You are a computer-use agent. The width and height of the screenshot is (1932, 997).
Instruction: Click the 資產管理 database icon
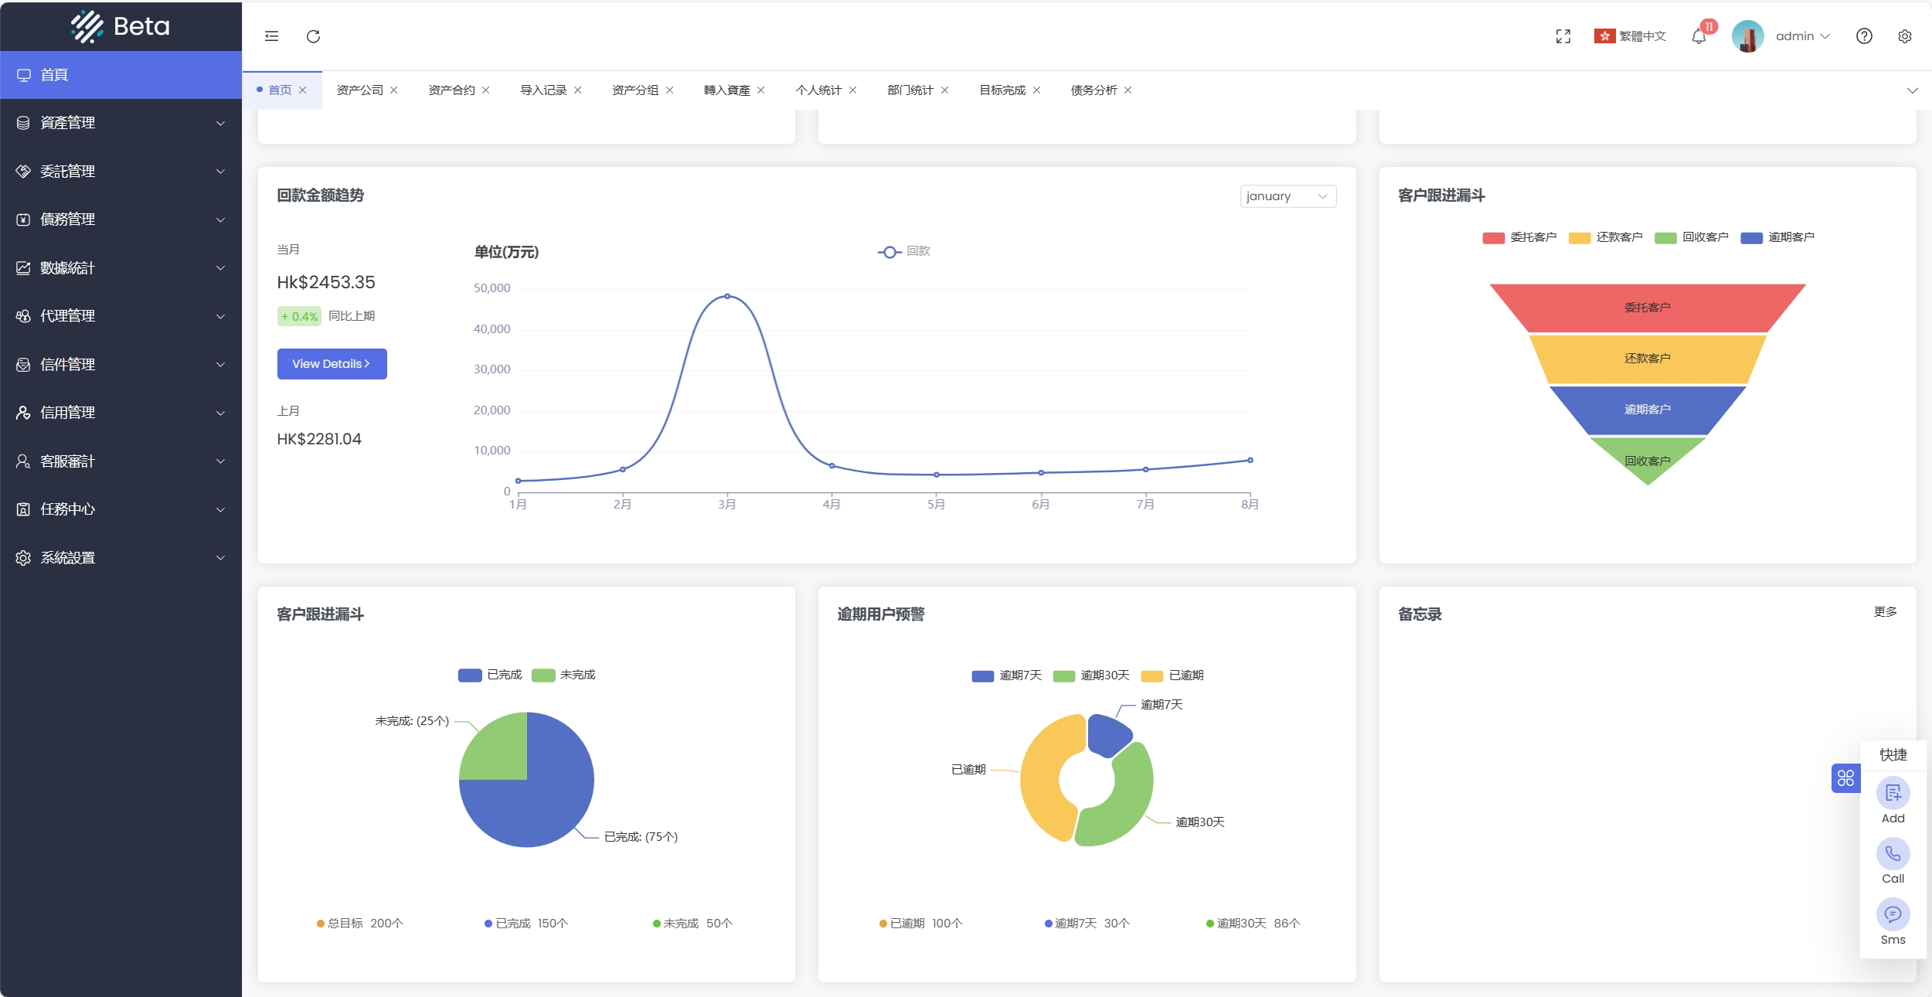coord(23,123)
